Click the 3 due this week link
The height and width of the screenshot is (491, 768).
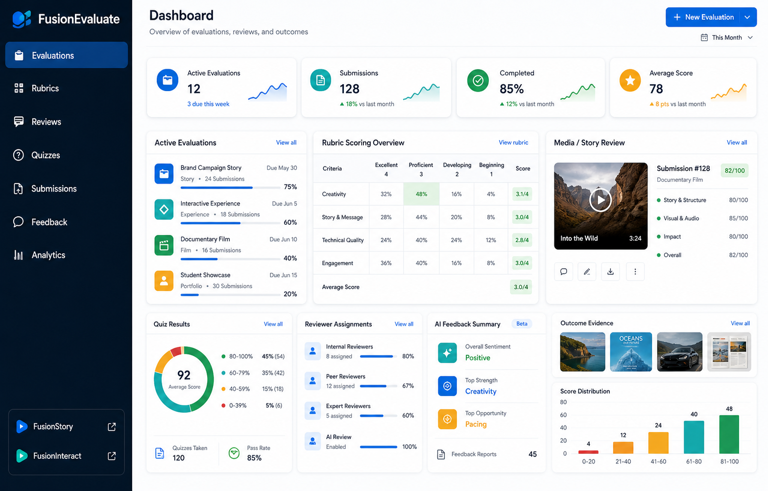[x=208, y=104]
